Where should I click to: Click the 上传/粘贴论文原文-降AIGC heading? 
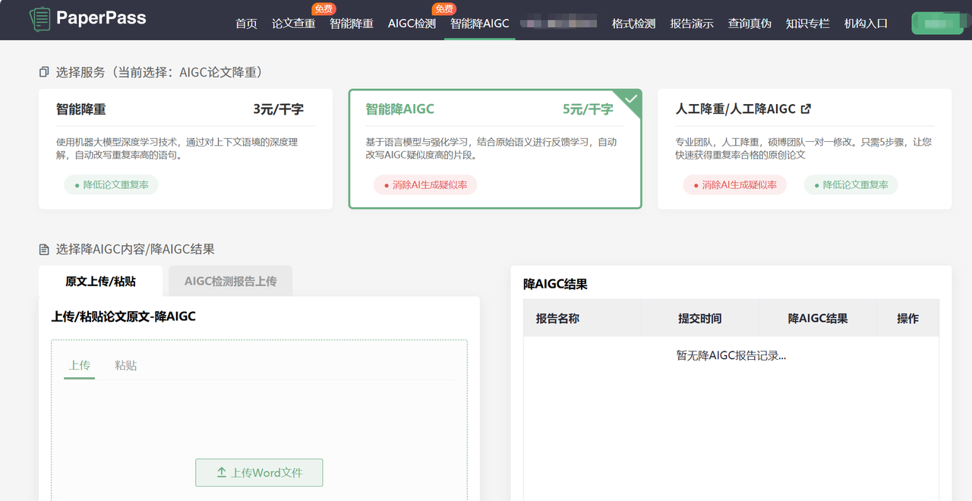click(x=124, y=317)
